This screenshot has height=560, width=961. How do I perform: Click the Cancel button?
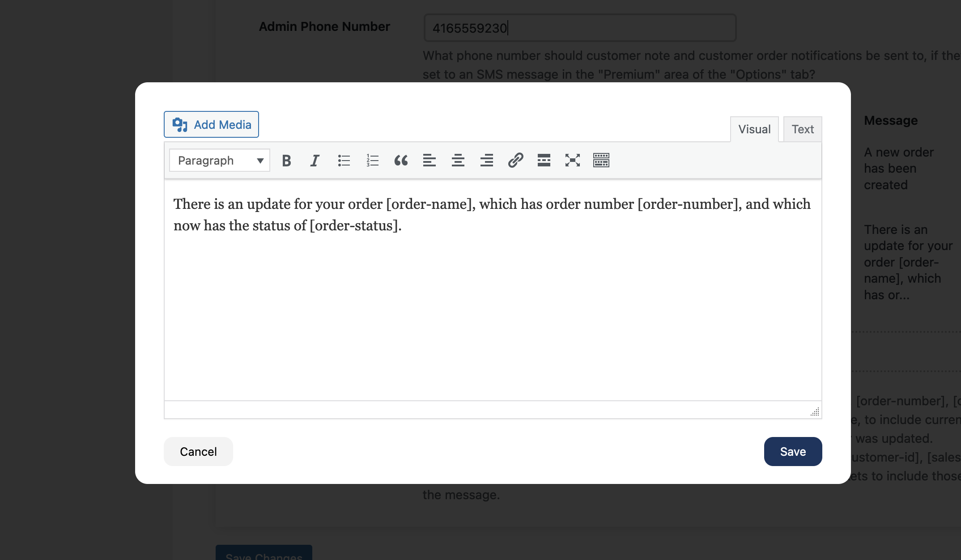[x=198, y=451]
